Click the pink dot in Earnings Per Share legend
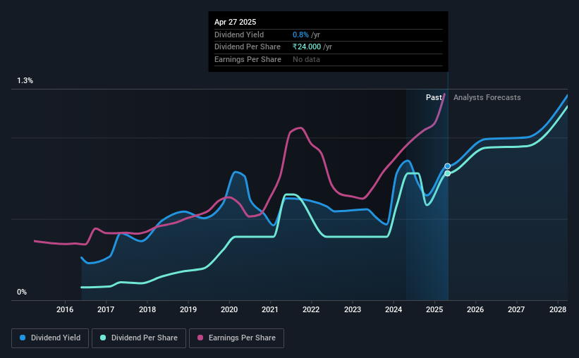Viewport: 579px width, 358px height. pyautogui.click(x=200, y=338)
